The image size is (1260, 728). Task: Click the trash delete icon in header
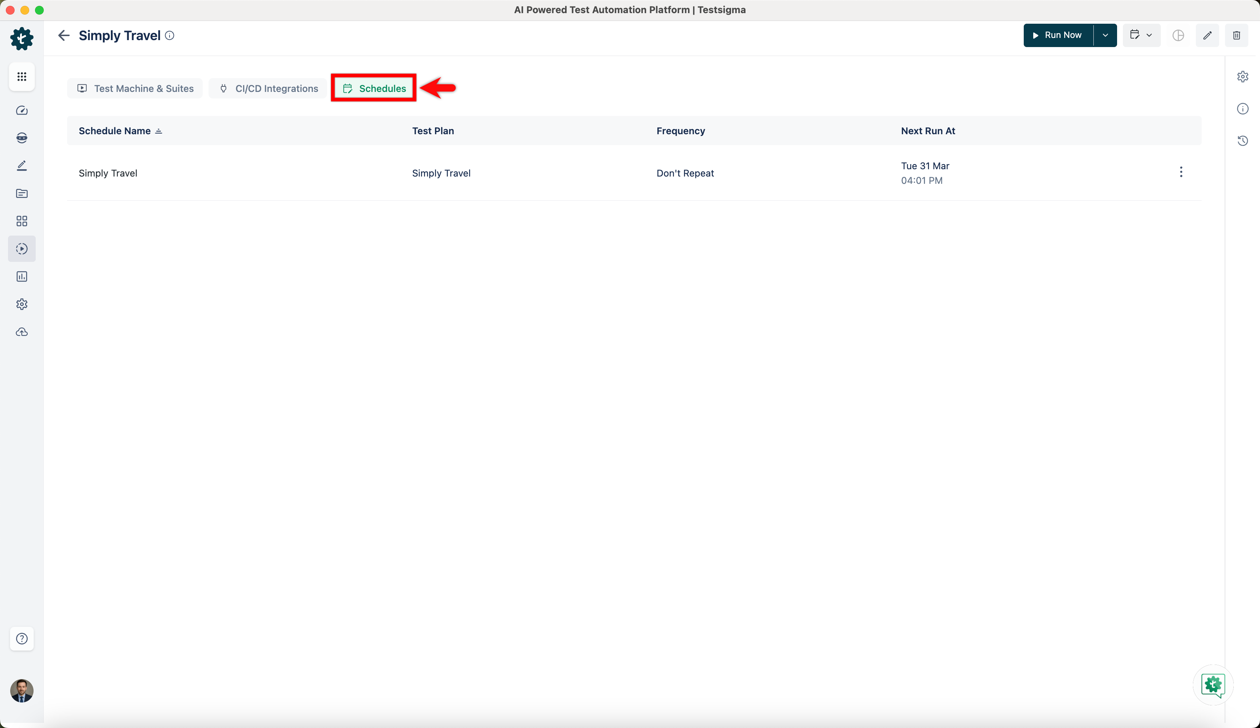pyautogui.click(x=1236, y=35)
